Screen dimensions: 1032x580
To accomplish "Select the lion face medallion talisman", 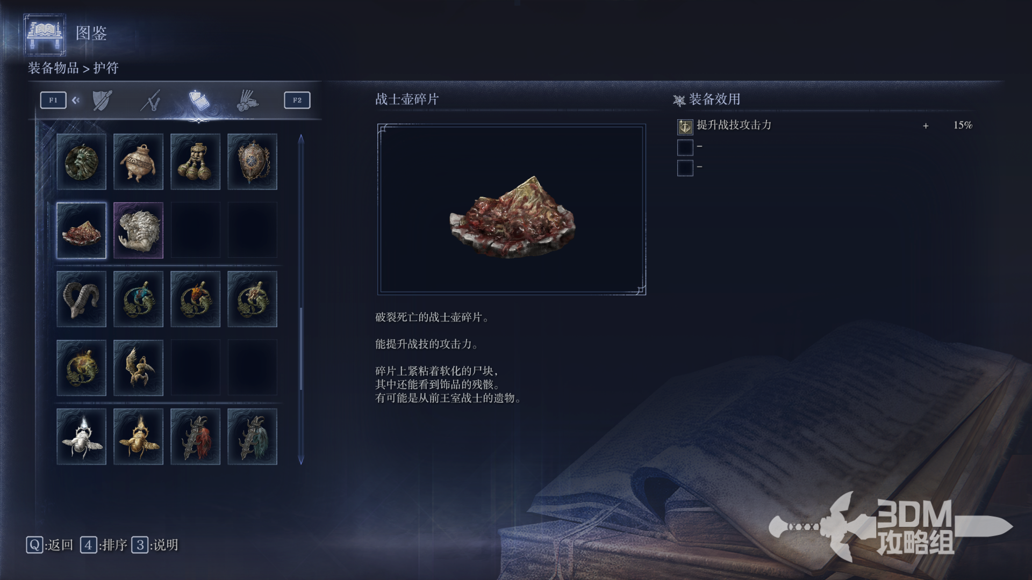I will [81, 162].
